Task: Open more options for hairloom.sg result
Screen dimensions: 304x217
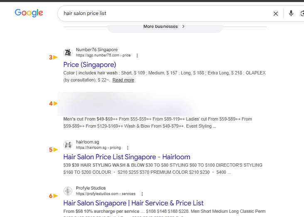Action: coord(127,148)
